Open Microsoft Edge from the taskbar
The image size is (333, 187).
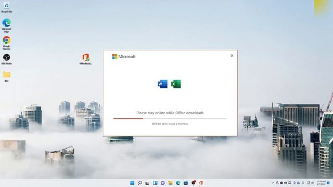click(178, 183)
